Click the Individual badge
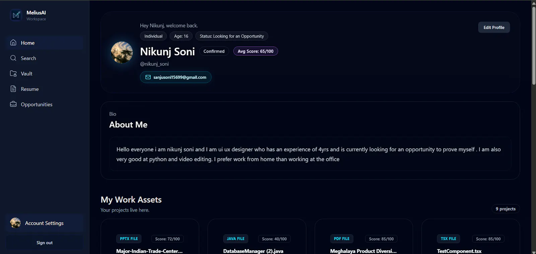Image resolution: width=536 pixels, height=254 pixels. tap(153, 36)
